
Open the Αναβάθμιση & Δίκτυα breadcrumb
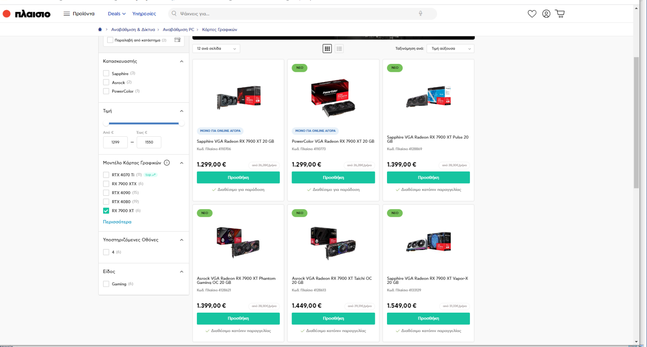133,30
